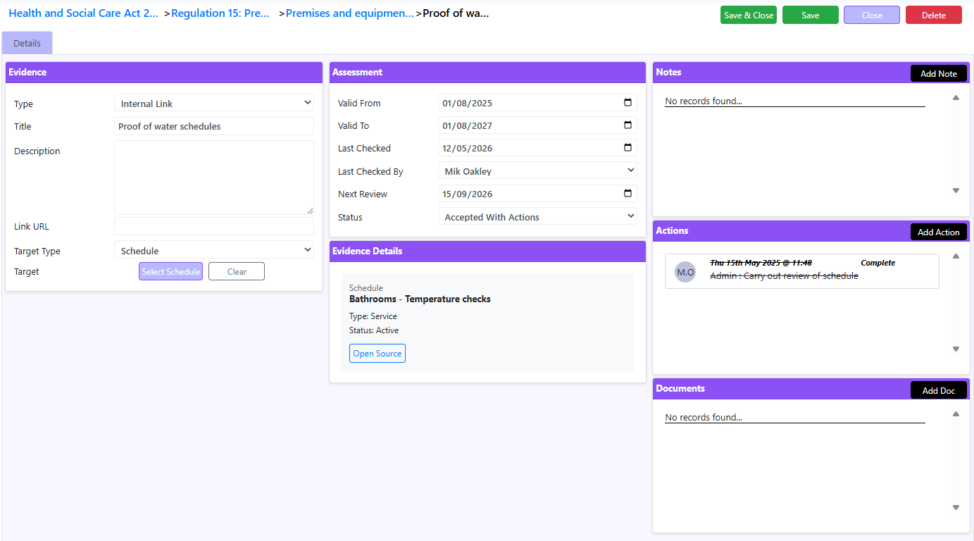Click the 'Proof of wa...' breadcrumb text
Viewport: 974px width, 541px height.
click(x=456, y=13)
